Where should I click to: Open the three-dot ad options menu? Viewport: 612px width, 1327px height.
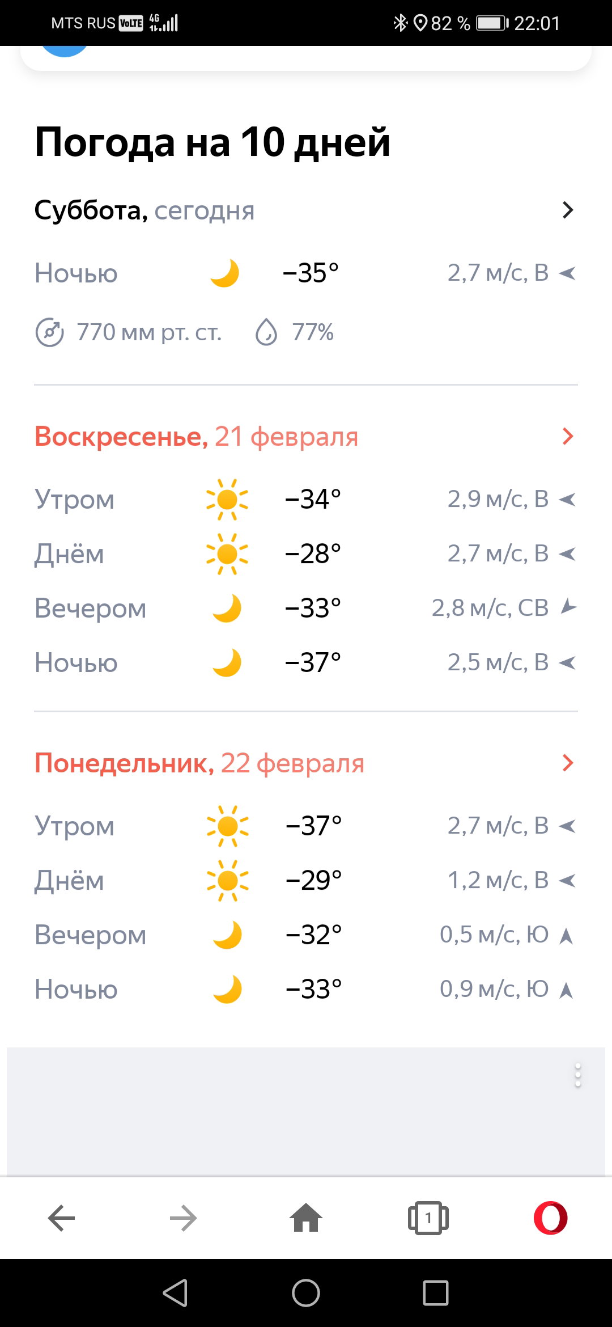coord(577,1075)
